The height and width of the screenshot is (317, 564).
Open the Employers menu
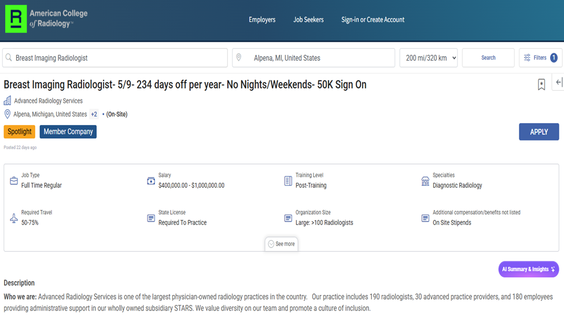[x=262, y=20]
